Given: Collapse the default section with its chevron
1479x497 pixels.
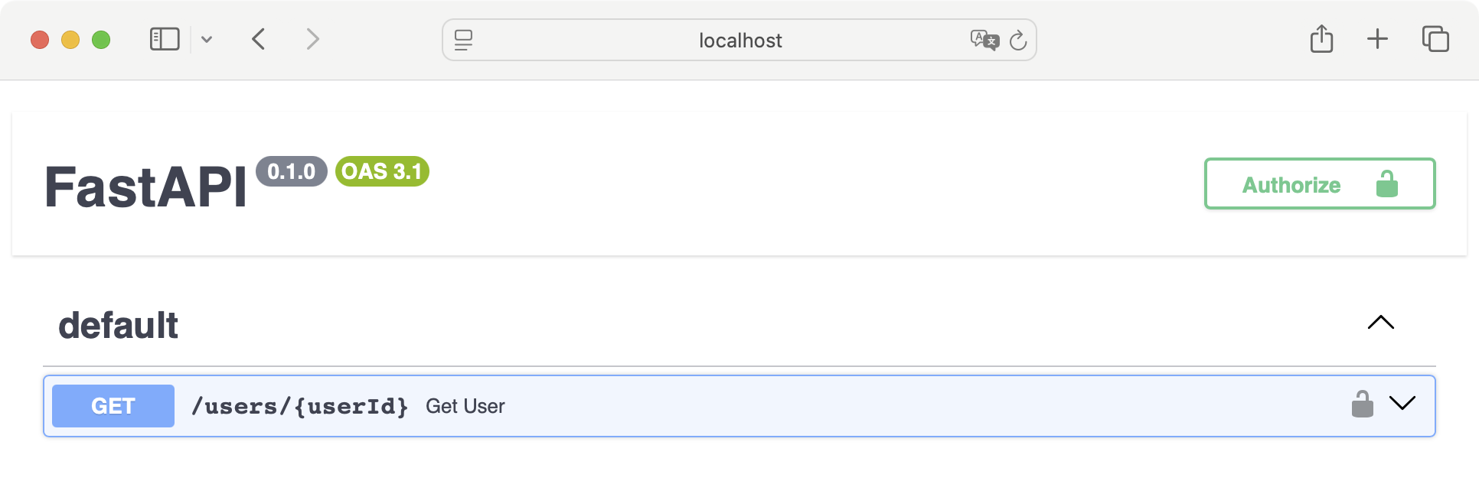Looking at the screenshot, I should pyautogui.click(x=1380, y=323).
